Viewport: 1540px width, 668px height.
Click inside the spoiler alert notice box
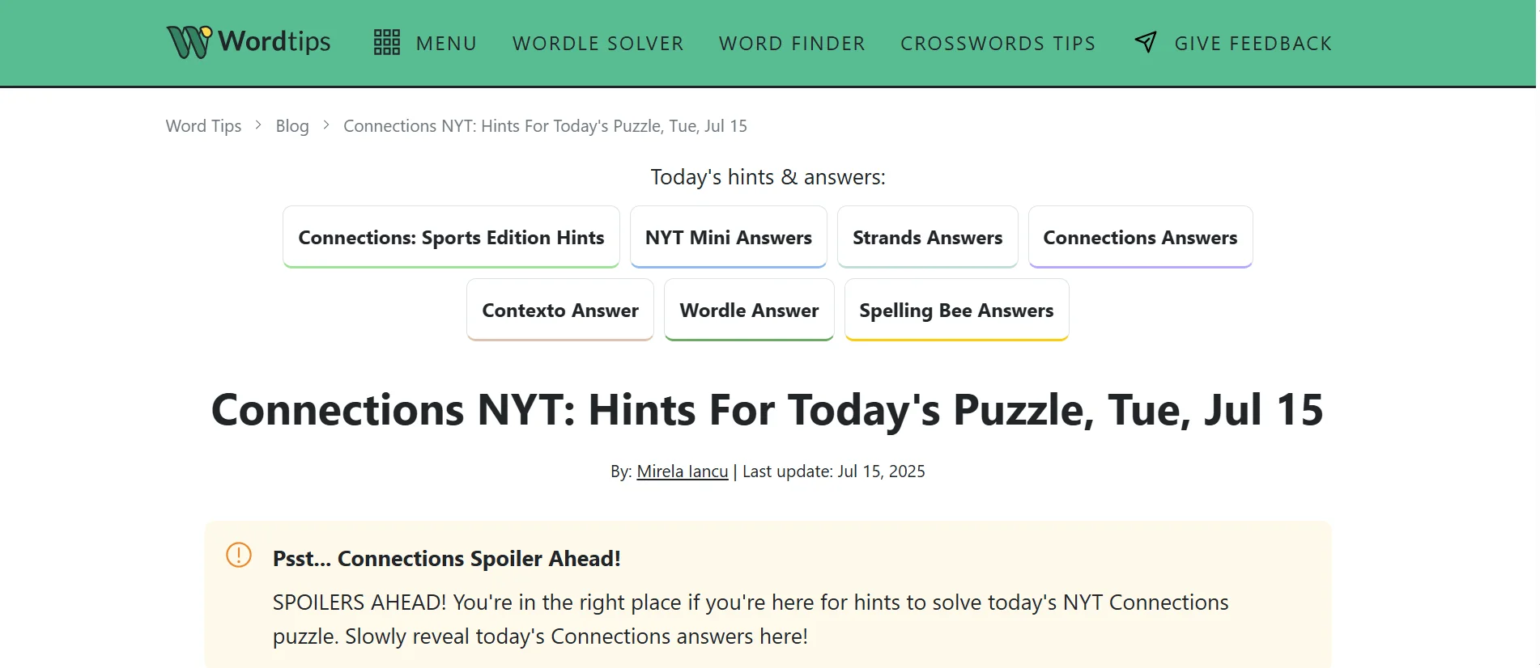[768, 594]
